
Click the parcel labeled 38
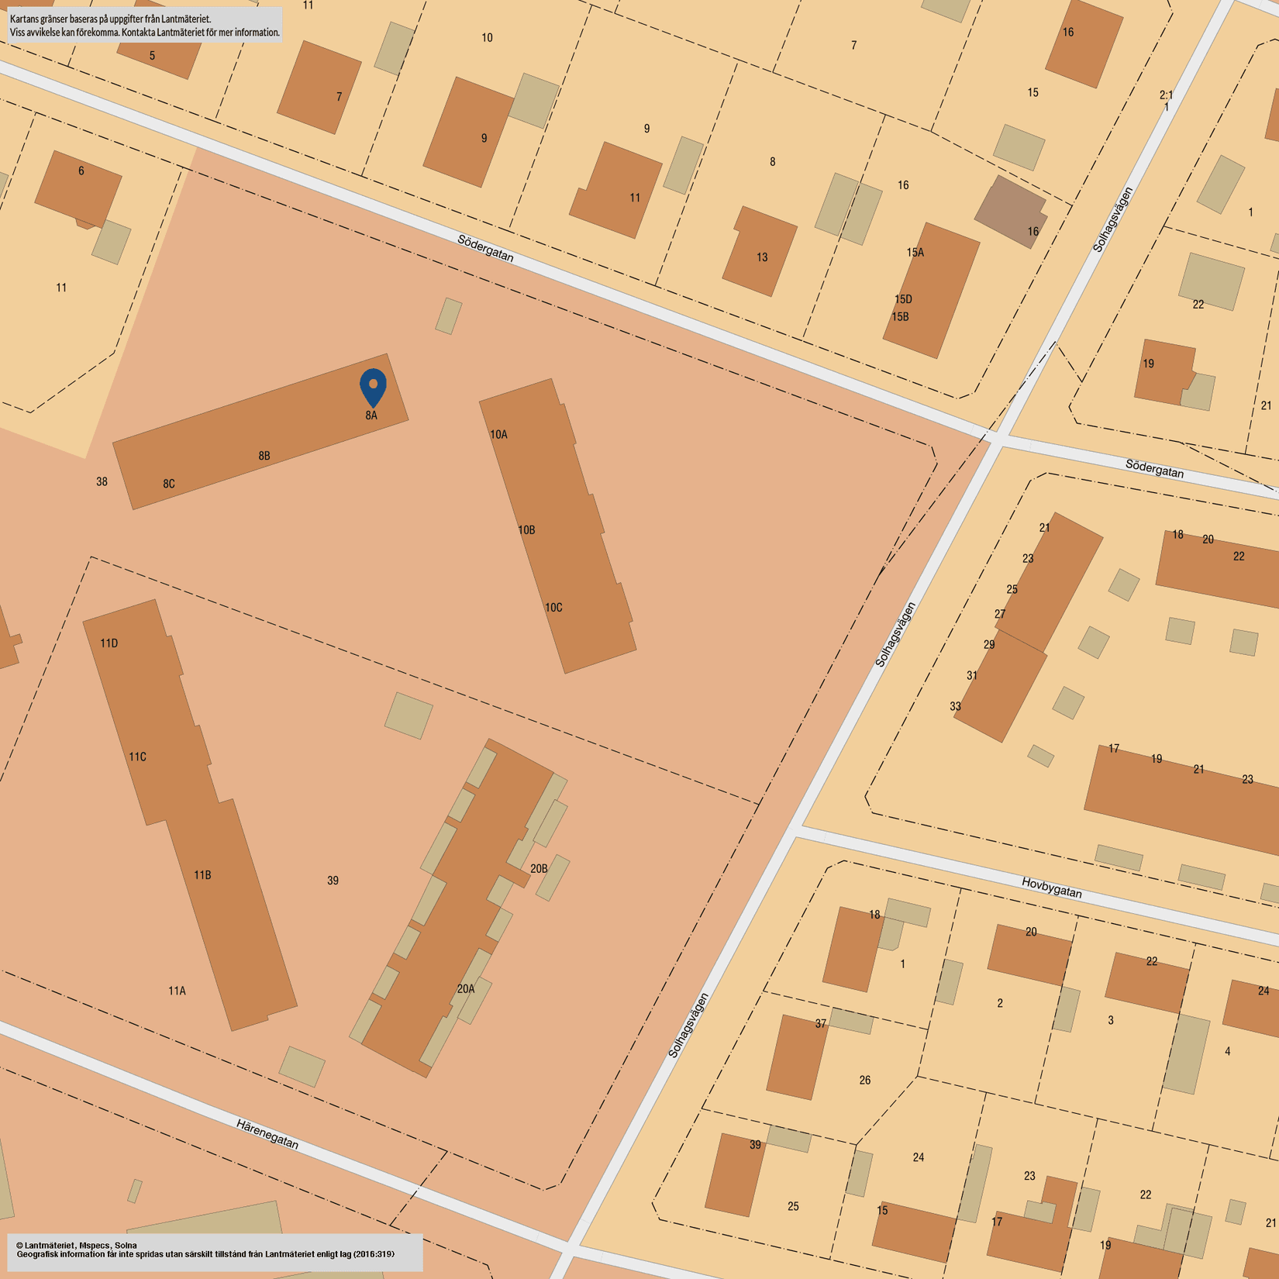pos(101,481)
